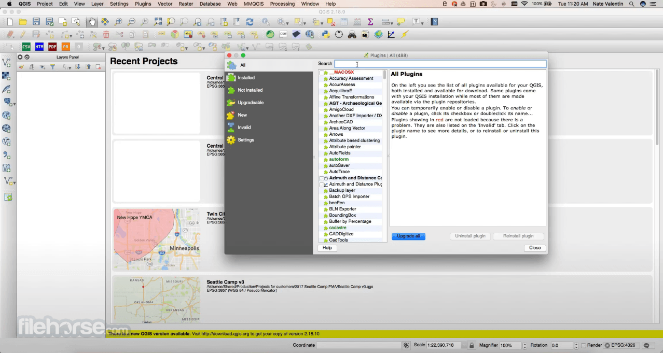The image size is (663, 353).
Task: Click the orange PR icon
Action: [66, 47]
